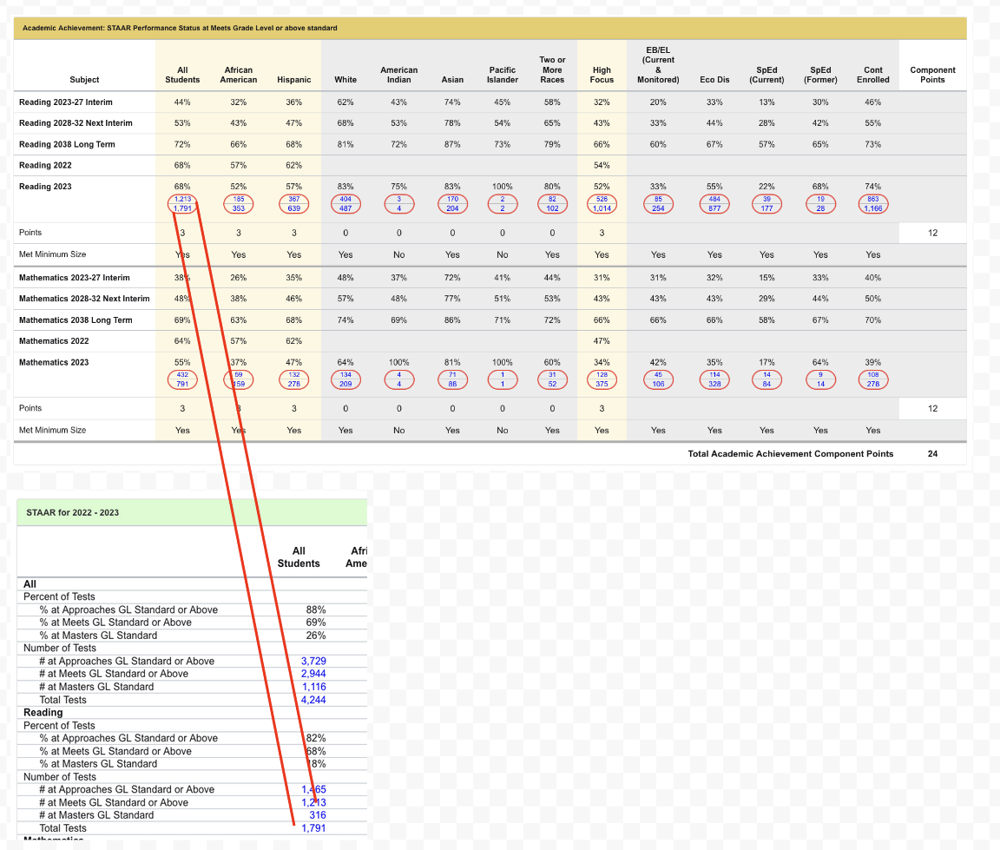Select the Pacific Islander column header
The height and width of the screenshot is (850, 1000).
pos(503,75)
